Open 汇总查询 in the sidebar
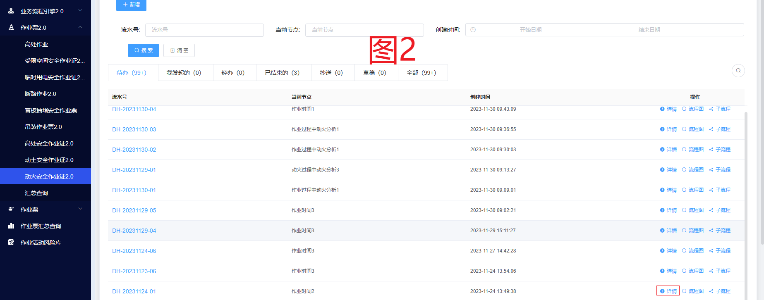 [36, 193]
